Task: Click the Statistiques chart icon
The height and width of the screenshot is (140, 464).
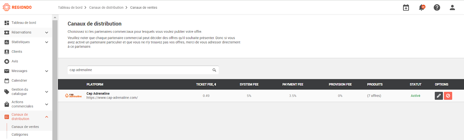Action: click(7, 42)
